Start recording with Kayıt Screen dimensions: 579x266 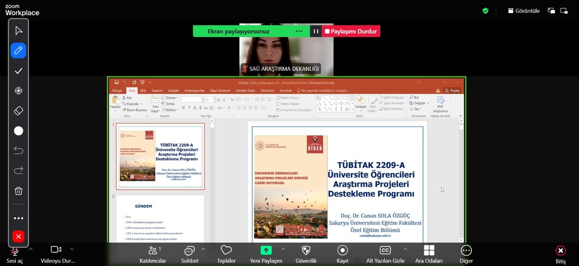(x=343, y=253)
